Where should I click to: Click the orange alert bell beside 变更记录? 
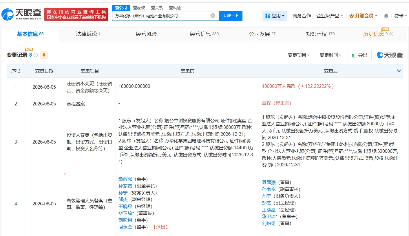pyautogui.click(x=44, y=55)
